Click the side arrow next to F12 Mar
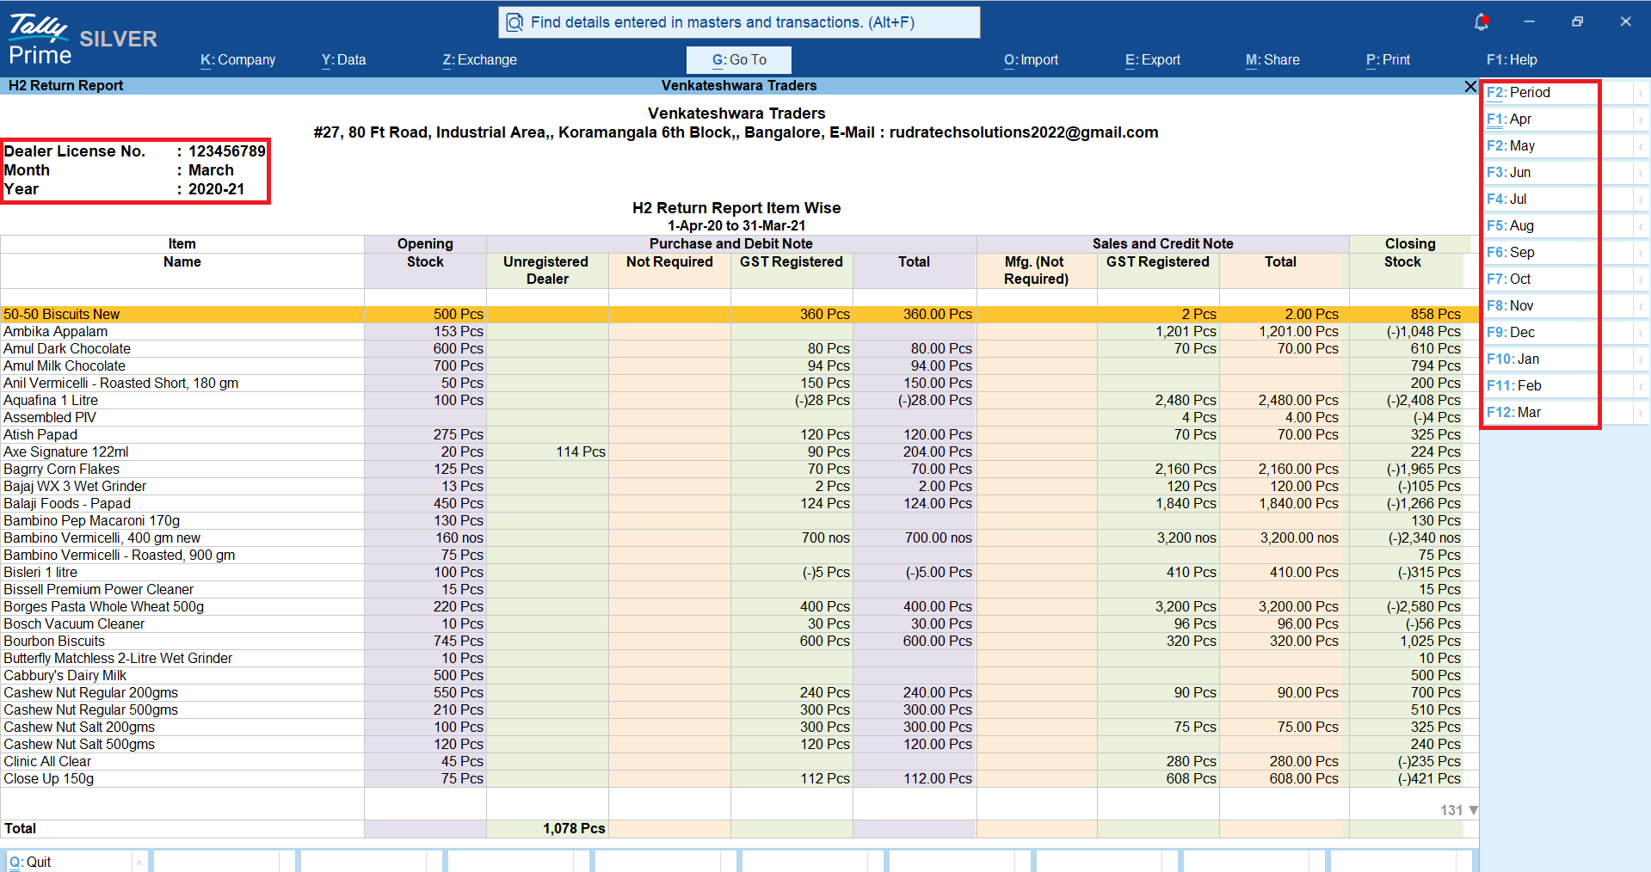The image size is (1651, 872). (x=1641, y=413)
